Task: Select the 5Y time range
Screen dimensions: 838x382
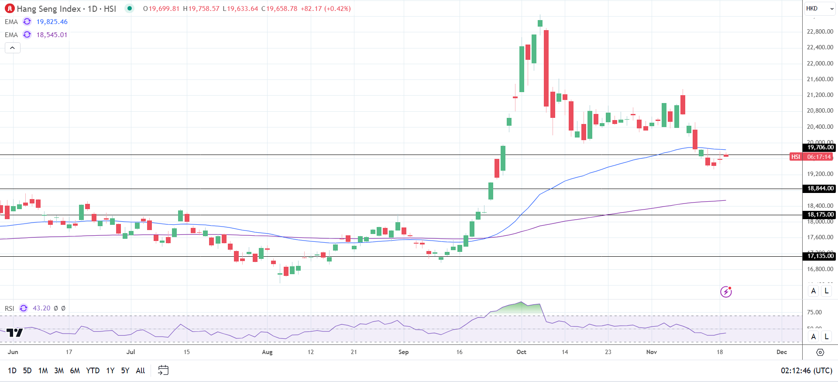Action: tap(125, 371)
